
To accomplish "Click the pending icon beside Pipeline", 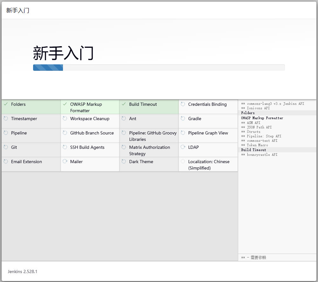I will [x=6, y=133].
